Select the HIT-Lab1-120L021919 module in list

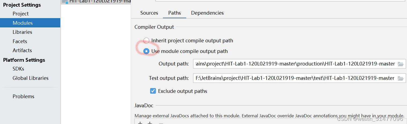(x=96, y=1)
